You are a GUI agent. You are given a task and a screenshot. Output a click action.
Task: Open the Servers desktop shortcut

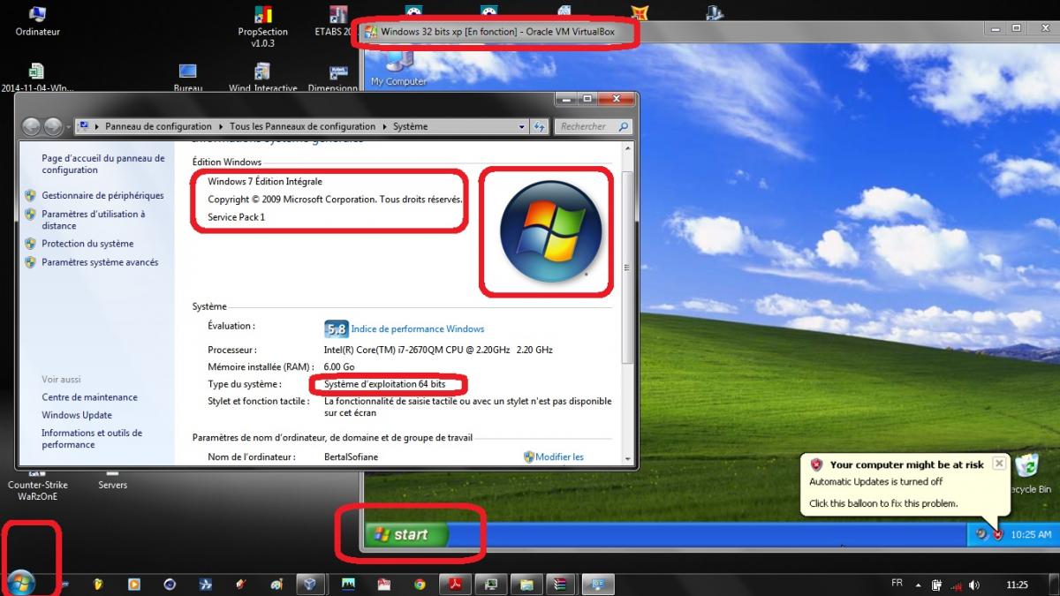tap(112, 479)
